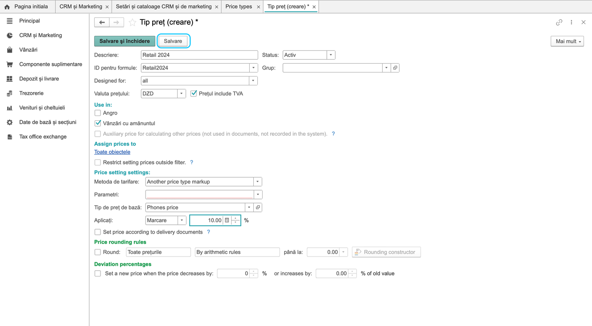
Task: Expand Metoda de tarifare dropdown
Action: pyautogui.click(x=258, y=182)
